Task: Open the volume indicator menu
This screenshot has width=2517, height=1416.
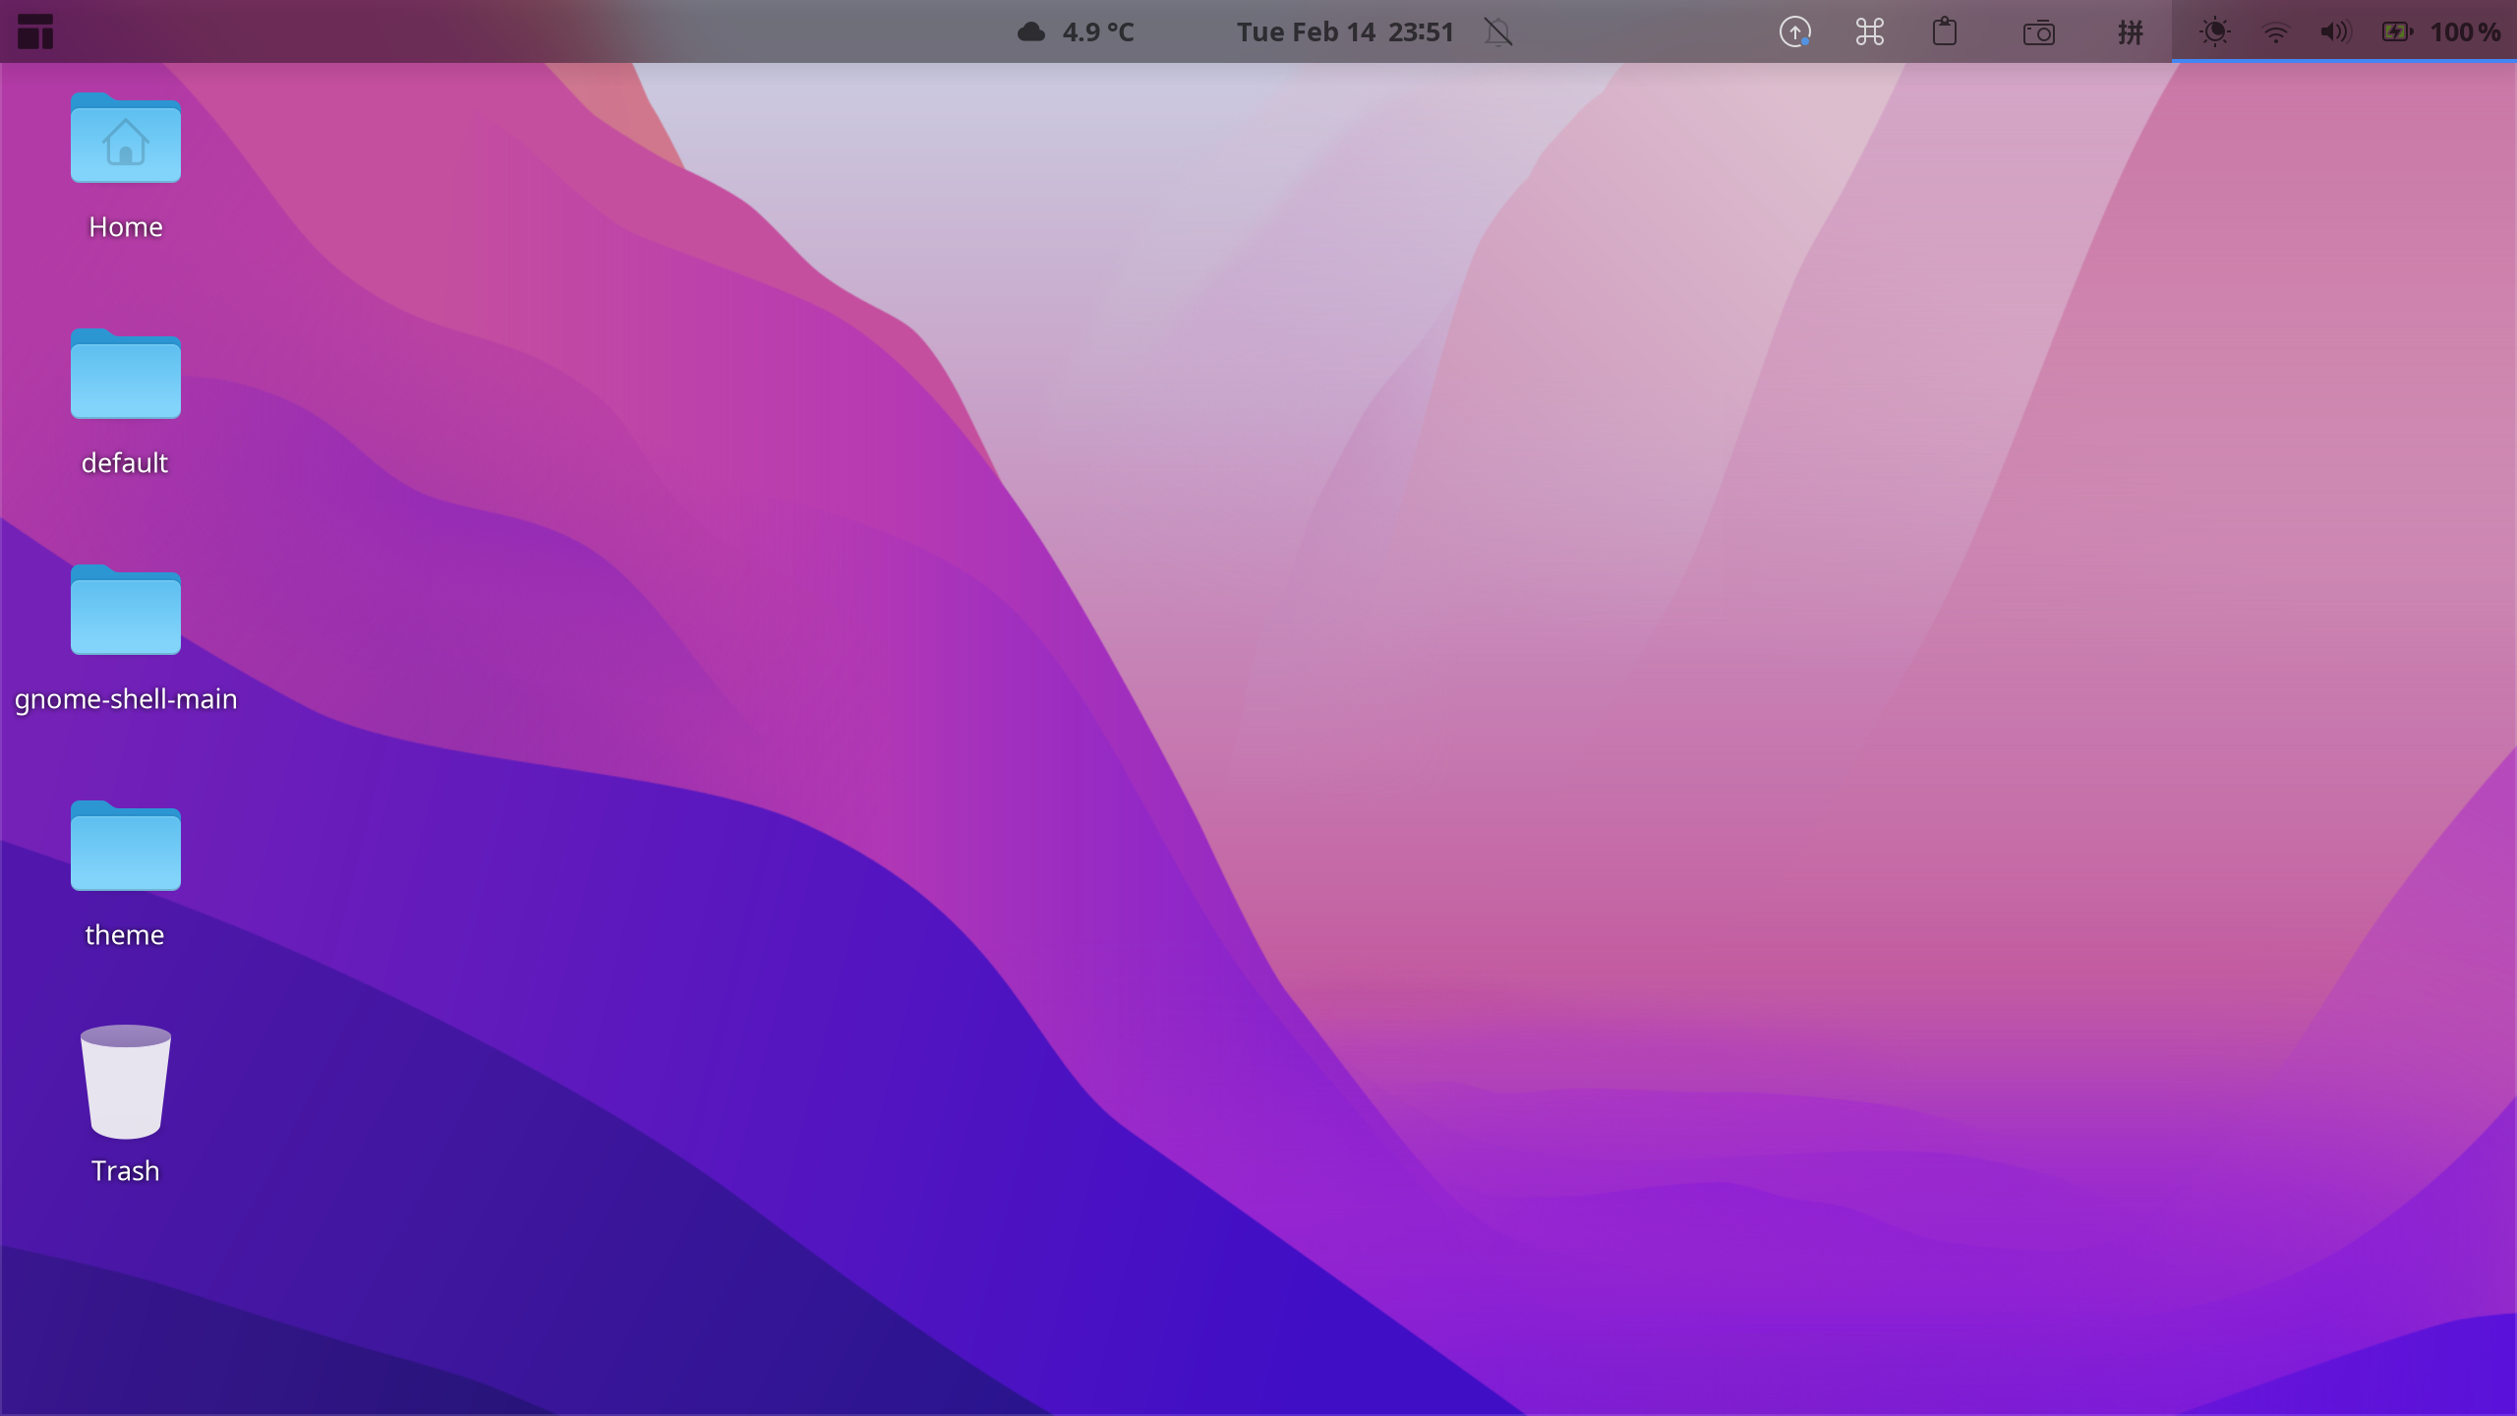Action: tap(2334, 31)
